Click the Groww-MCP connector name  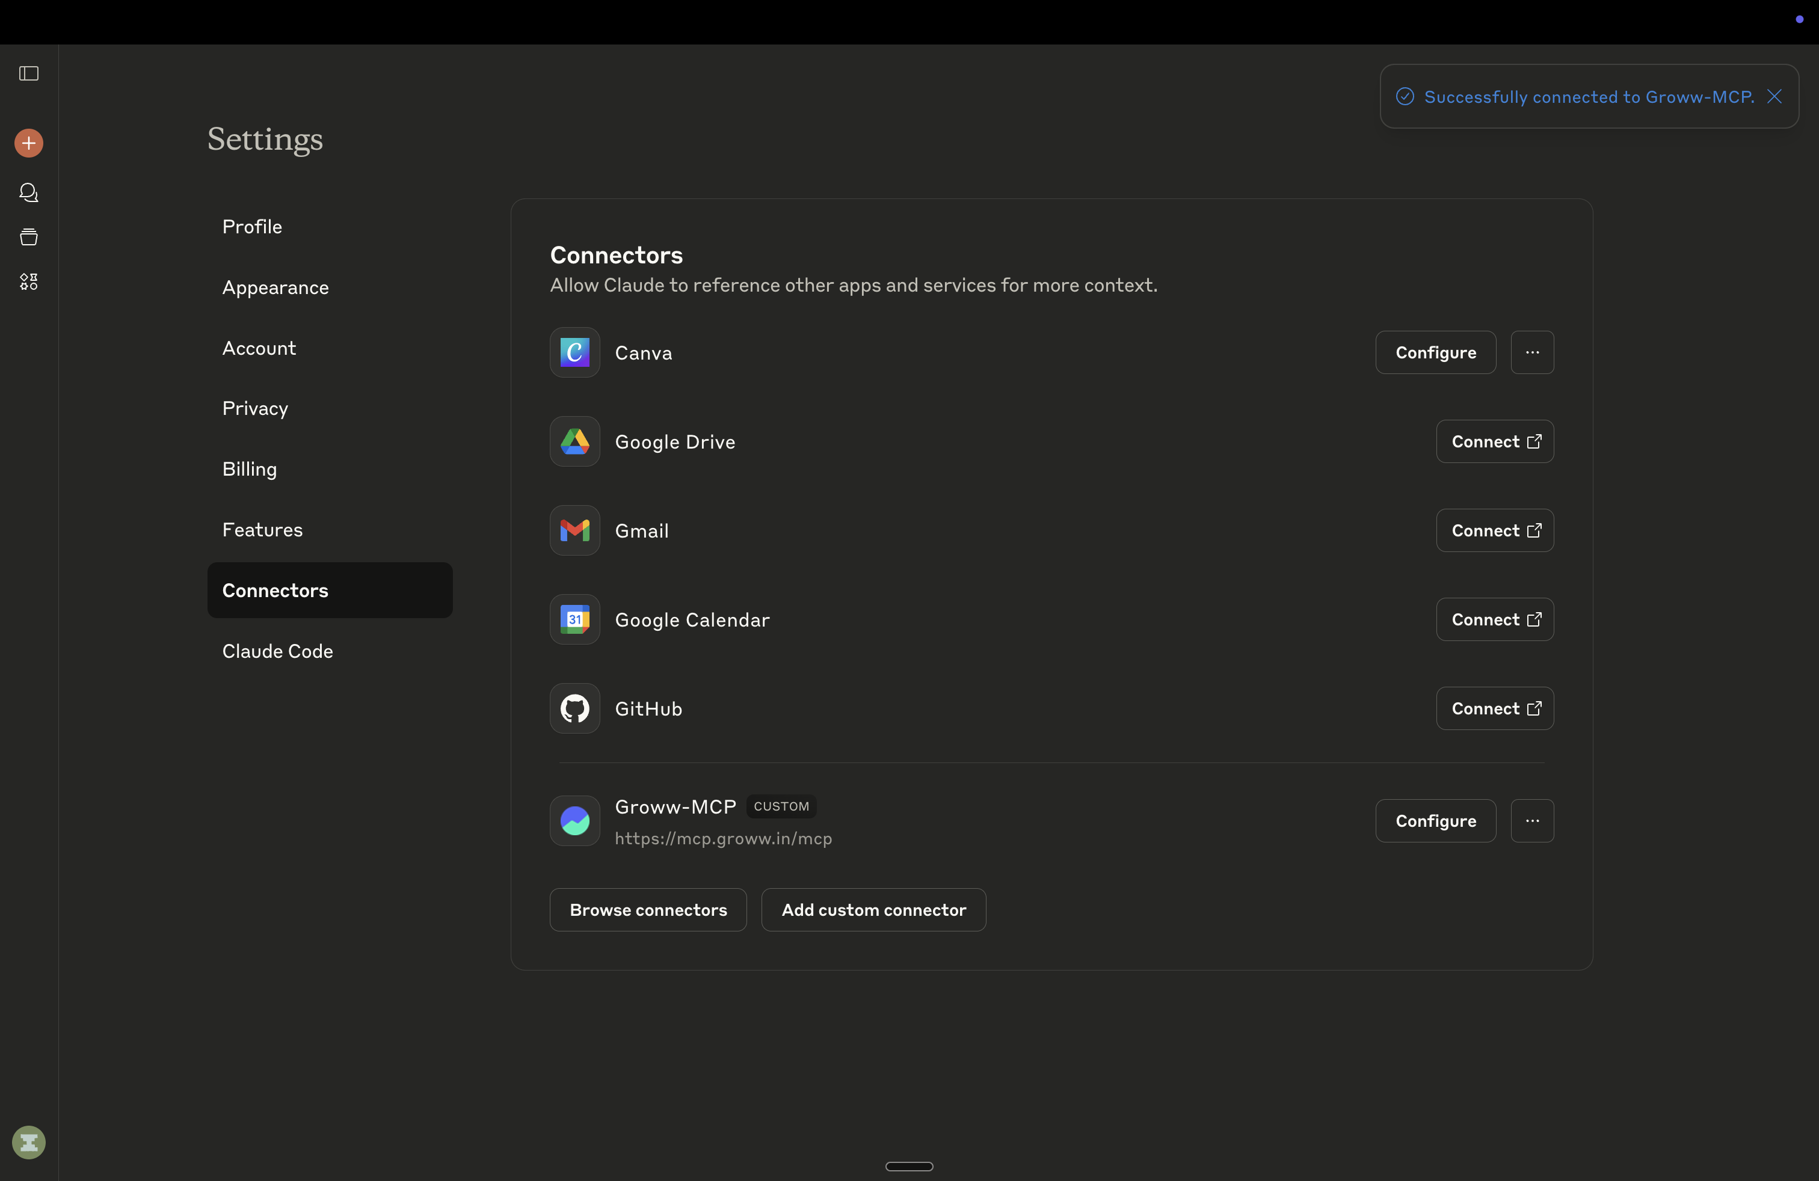(676, 807)
